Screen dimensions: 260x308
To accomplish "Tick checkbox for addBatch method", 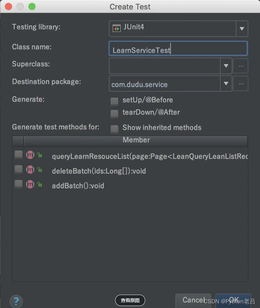I will tap(19, 184).
